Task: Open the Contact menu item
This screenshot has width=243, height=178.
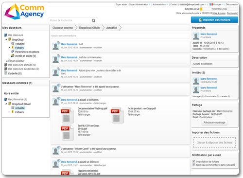Action: pyautogui.click(x=174, y=4)
